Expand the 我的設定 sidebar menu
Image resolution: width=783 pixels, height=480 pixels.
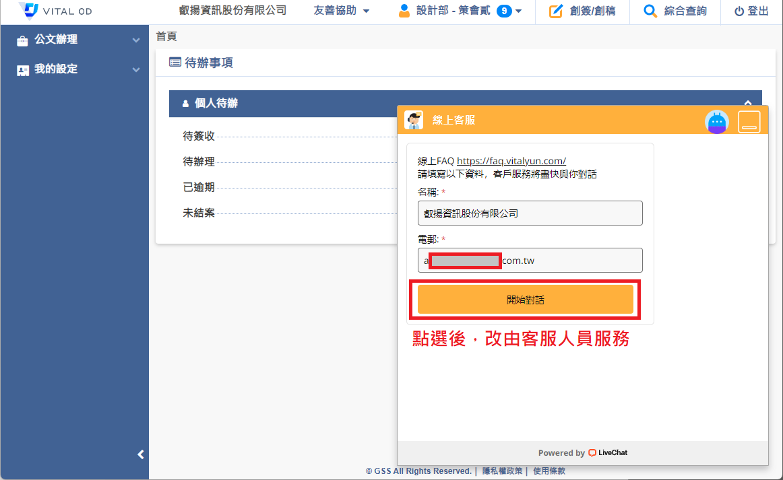[136, 69]
